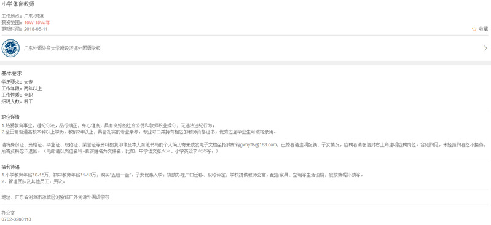Click the 办公室 contact label
Screen dimensions: 491x225
(8, 213)
